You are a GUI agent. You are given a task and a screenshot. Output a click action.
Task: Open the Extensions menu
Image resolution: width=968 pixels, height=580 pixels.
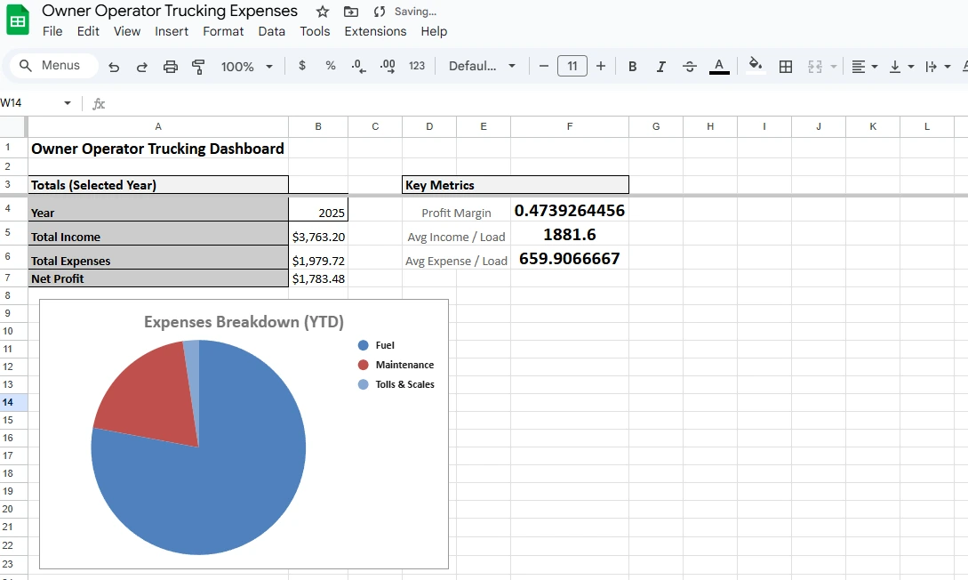click(x=375, y=31)
